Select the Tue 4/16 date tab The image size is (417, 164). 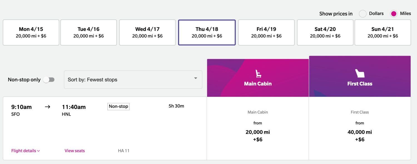click(88, 32)
